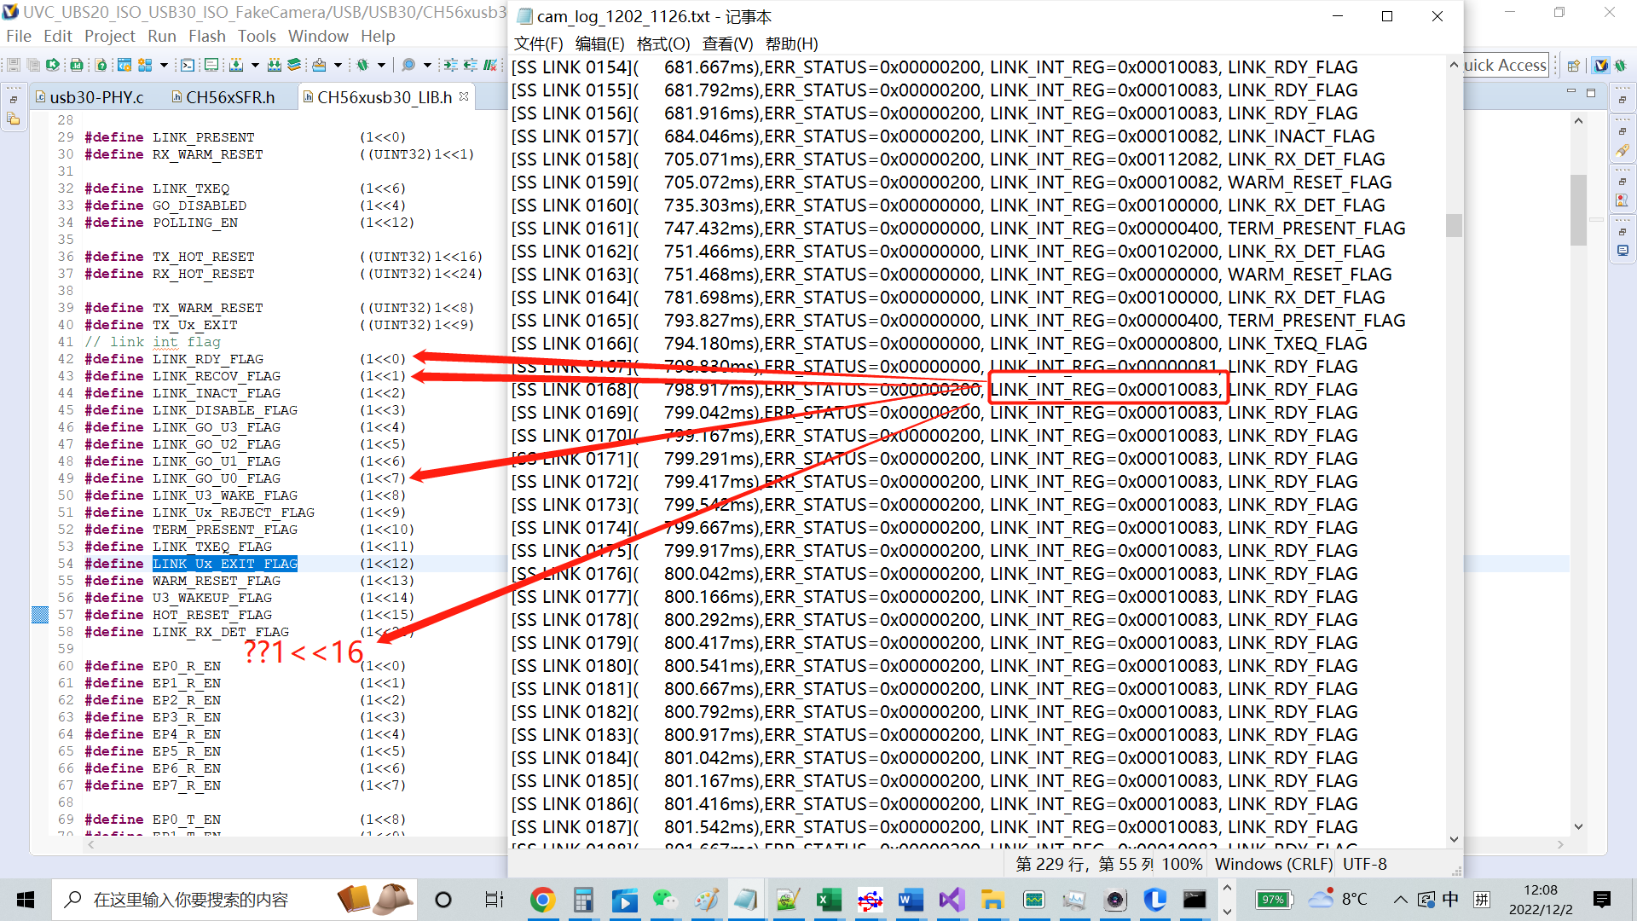The image size is (1637, 921).
Task: Expand dropdown arrow beside components grid icon
Action: pos(164,65)
